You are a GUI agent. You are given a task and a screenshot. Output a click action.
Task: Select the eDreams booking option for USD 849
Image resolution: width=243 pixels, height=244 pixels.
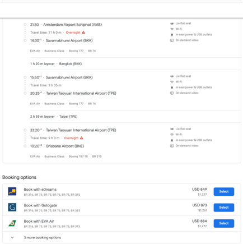(x=224, y=192)
